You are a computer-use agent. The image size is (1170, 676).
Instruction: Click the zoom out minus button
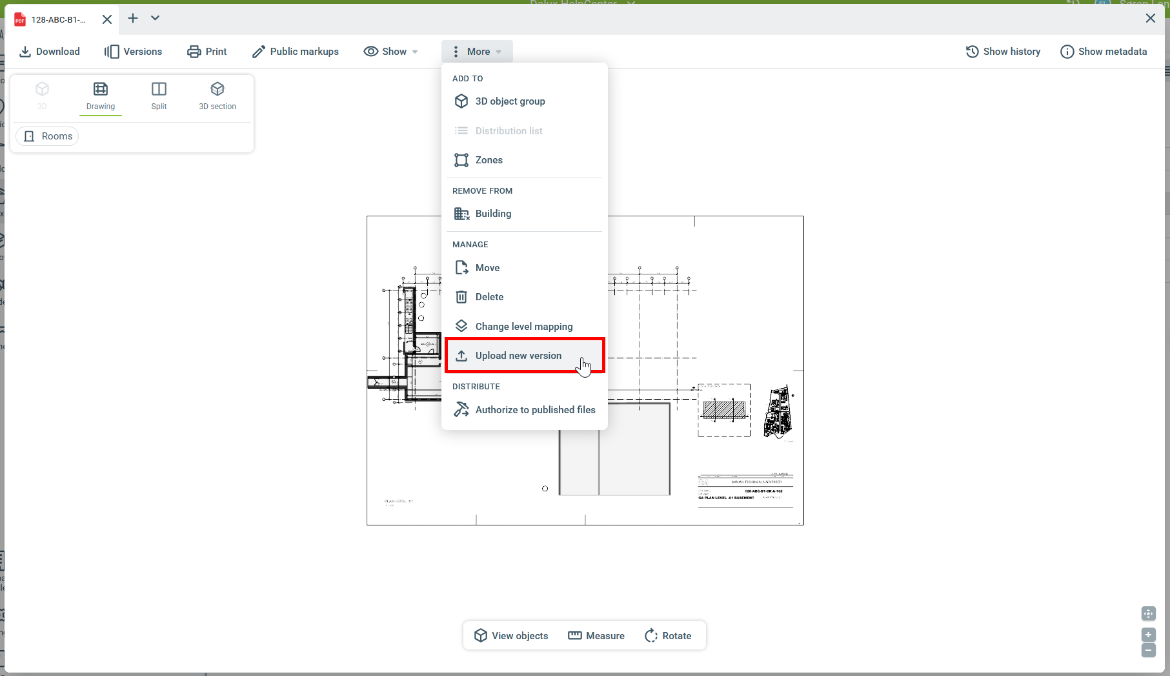pos(1148,650)
